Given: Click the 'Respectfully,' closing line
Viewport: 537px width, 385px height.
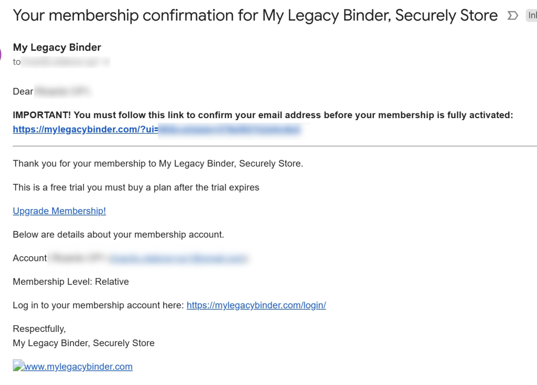Looking at the screenshot, I should click(39, 329).
